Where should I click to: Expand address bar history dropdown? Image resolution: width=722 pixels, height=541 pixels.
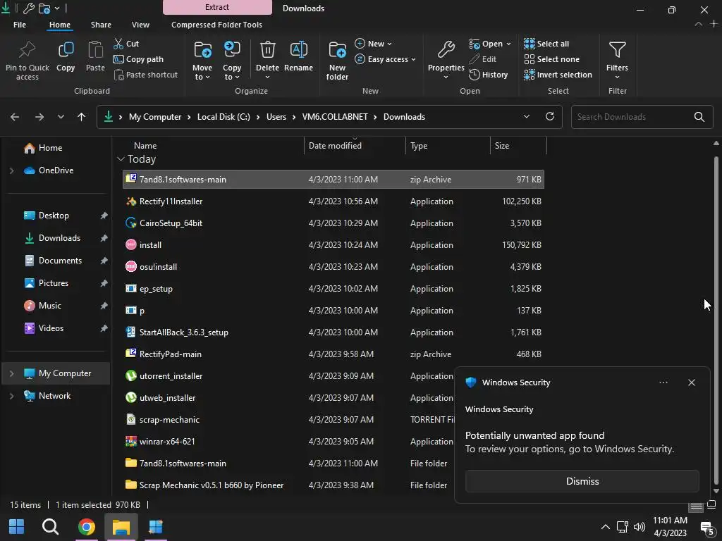coord(526,116)
